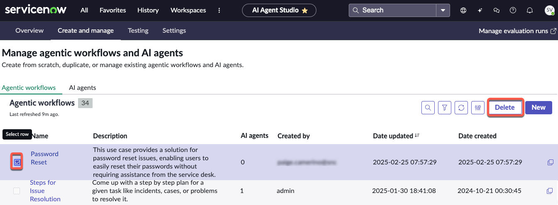Open the list filter funnel icon
Image resolution: width=558 pixels, height=205 pixels.
tap(445, 108)
